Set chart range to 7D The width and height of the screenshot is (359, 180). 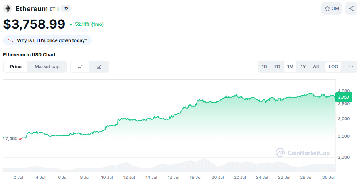(277, 67)
